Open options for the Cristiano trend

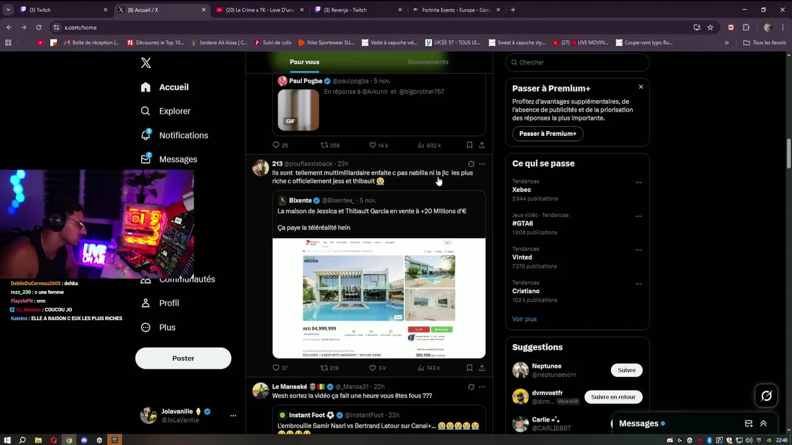tap(639, 284)
